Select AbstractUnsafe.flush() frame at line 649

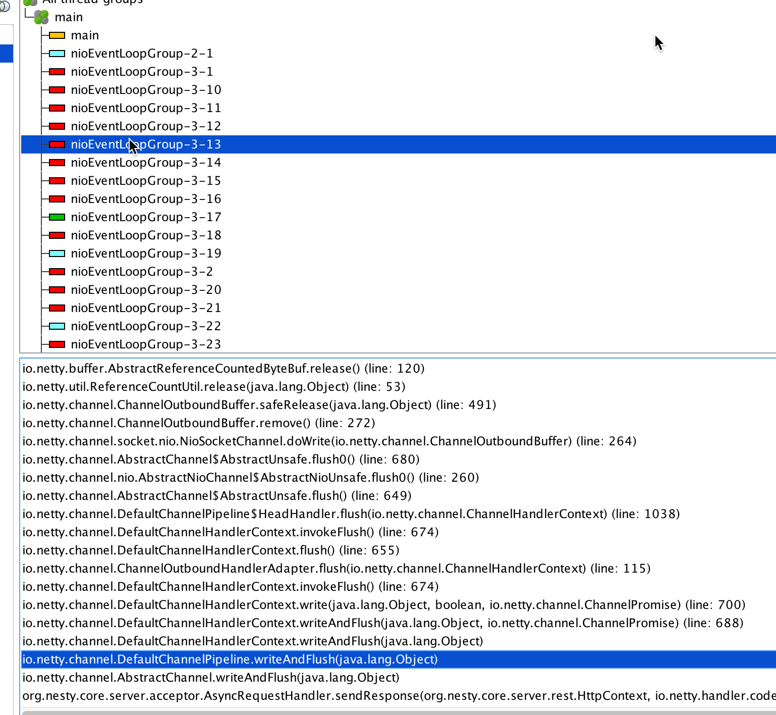pos(217,496)
